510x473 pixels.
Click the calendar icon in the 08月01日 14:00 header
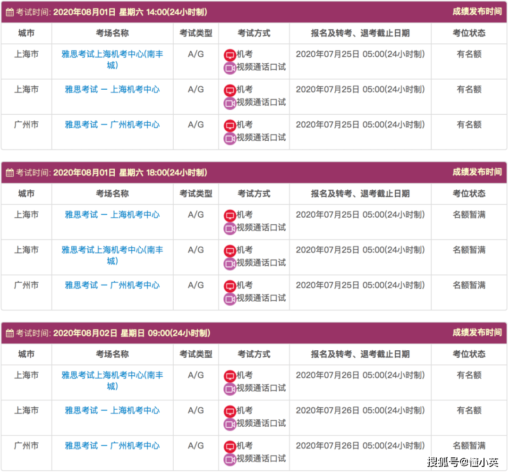pyautogui.click(x=10, y=12)
